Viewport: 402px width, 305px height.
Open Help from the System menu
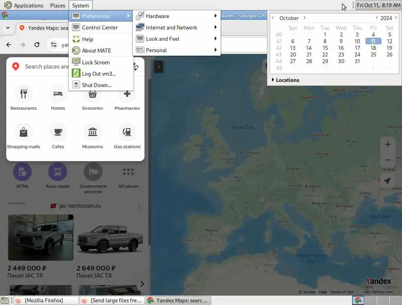point(101,39)
